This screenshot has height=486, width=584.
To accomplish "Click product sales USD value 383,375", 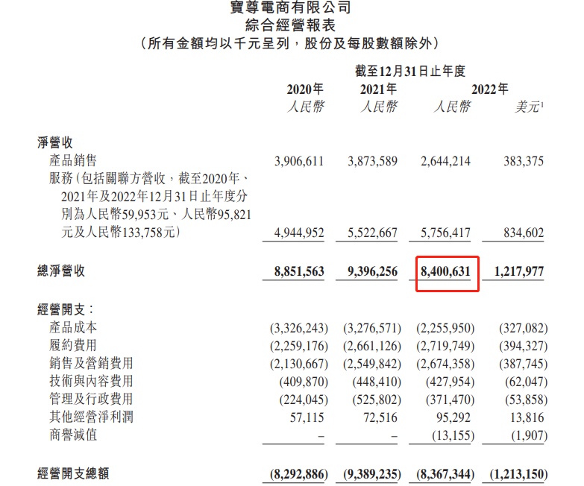I will [x=524, y=161].
